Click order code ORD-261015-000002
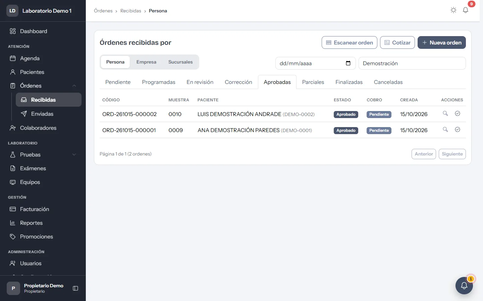 129,114
